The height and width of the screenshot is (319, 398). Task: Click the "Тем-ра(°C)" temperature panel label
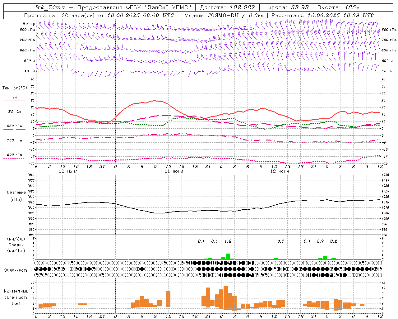[15, 88]
